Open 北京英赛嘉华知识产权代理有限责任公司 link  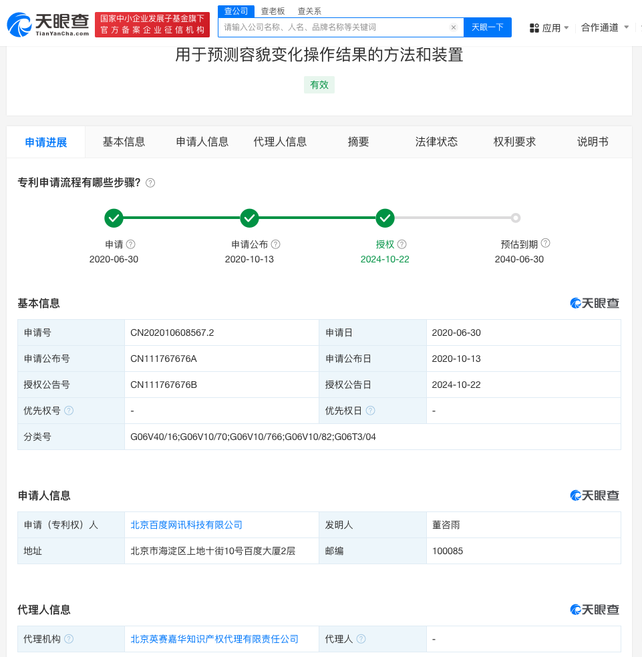(x=214, y=638)
